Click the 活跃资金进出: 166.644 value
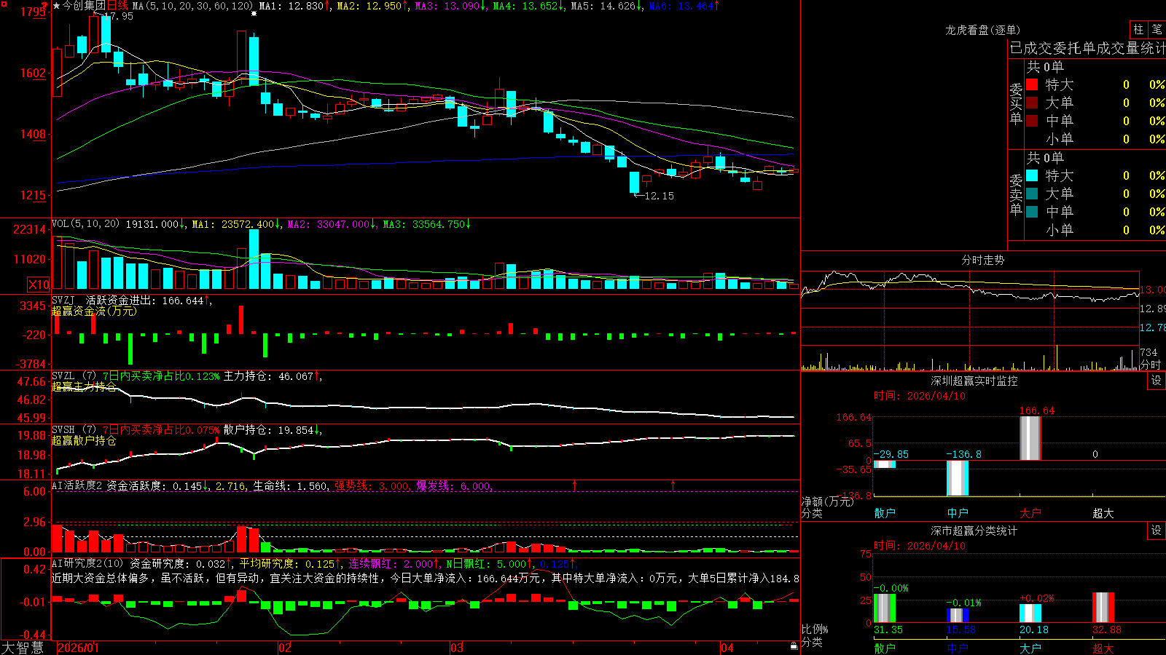The image size is (1166, 655). (x=145, y=300)
